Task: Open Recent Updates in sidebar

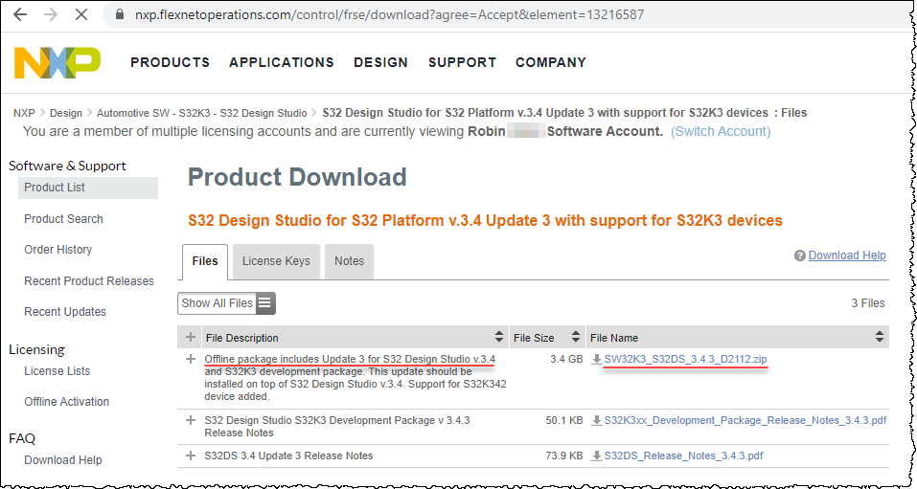Action: click(65, 312)
